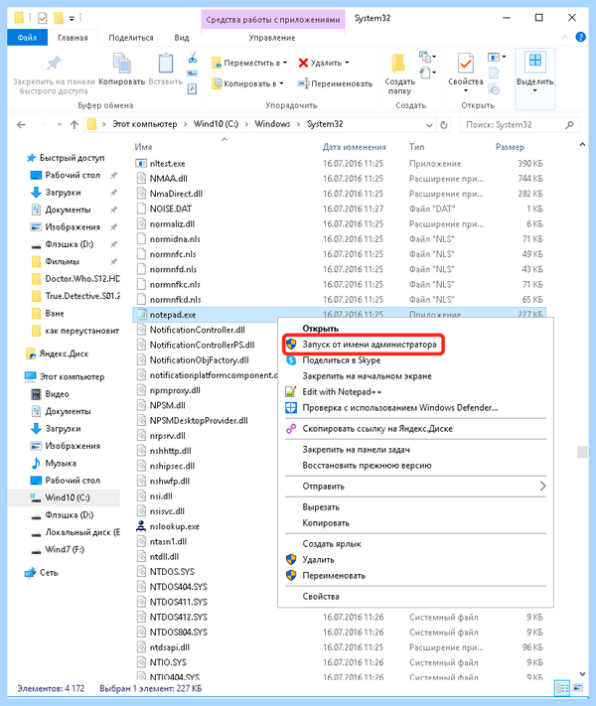The image size is (596, 706).
Task: Click the Notepad++ icon in context menu
Action: tap(291, 391)
